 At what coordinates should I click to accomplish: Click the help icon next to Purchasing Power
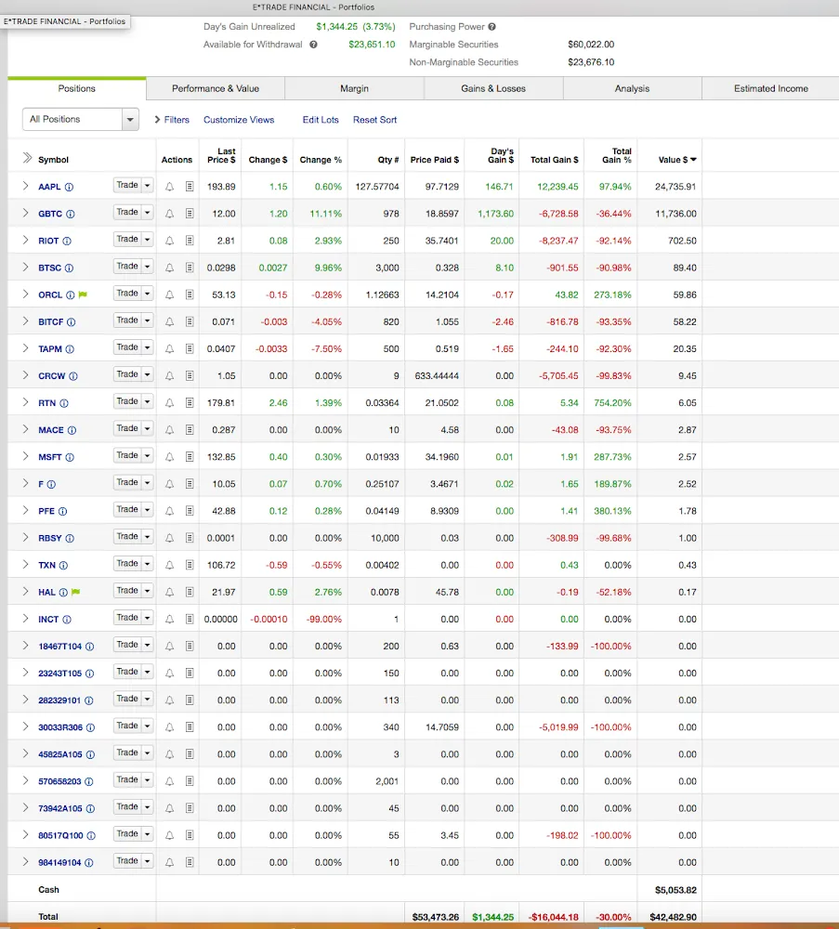(492, 27)
